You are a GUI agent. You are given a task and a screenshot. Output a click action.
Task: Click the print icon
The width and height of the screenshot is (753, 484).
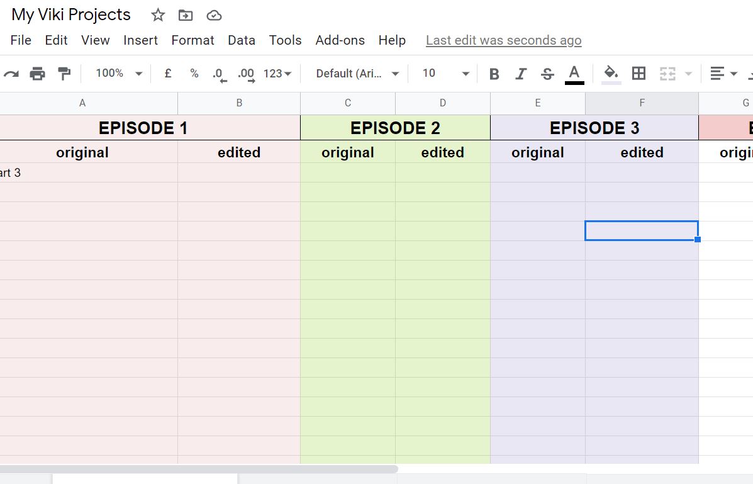(38, 74)
